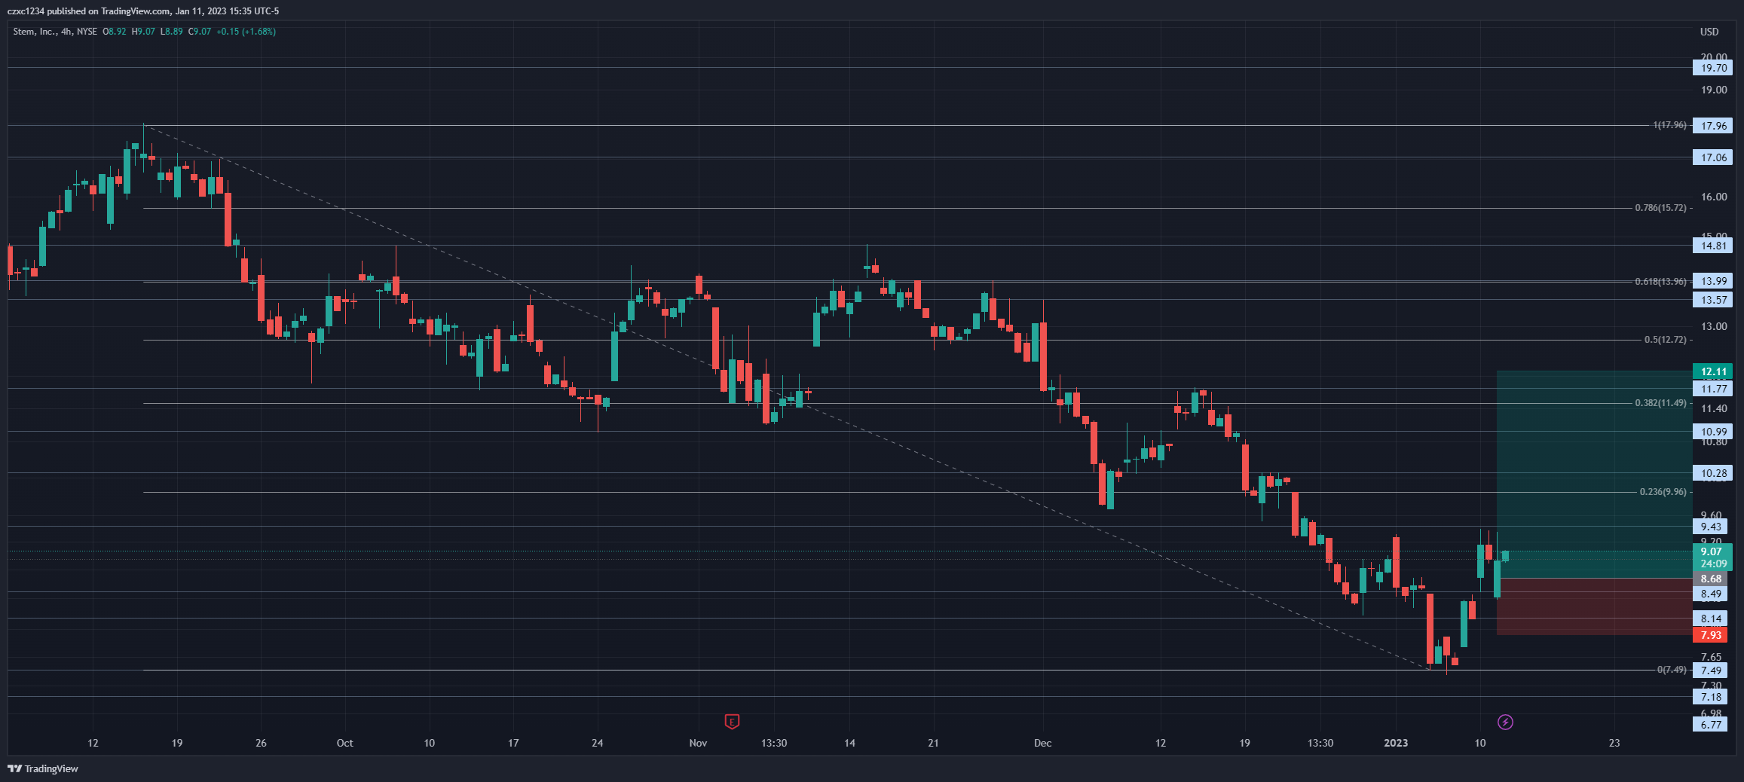Click the 26 date label on time axis
The image size is (1744, 782).
pyautogui.click(x=261, y=743)
